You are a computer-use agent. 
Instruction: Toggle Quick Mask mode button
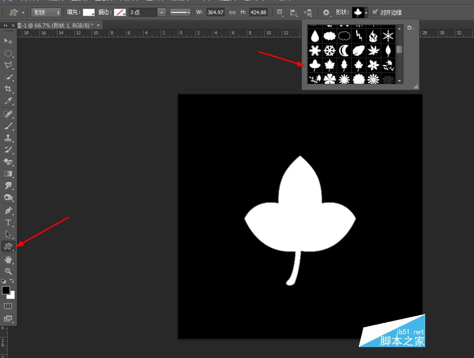[8, 306]
